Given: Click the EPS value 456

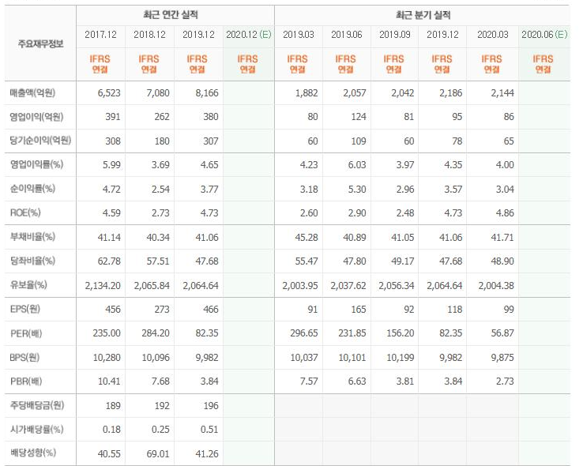Looking at the screenshot, I should [113, 309].
